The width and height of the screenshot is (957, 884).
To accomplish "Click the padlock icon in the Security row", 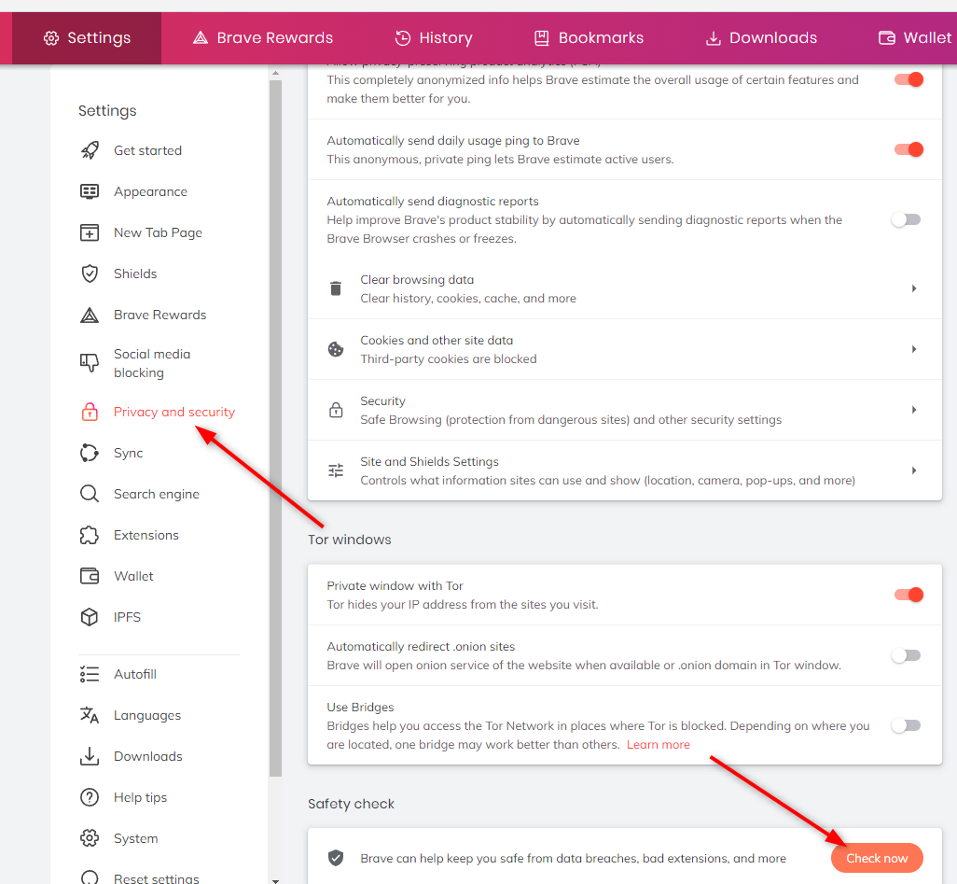I will [x=336, y=409].
